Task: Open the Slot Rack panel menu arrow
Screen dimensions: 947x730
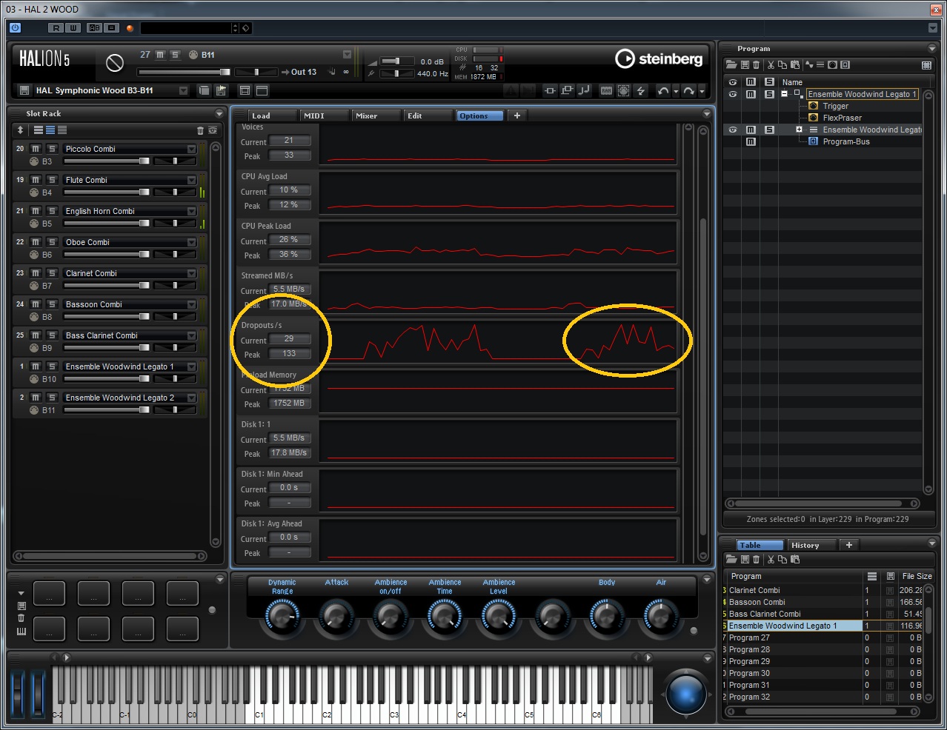Action: [219, 113]
